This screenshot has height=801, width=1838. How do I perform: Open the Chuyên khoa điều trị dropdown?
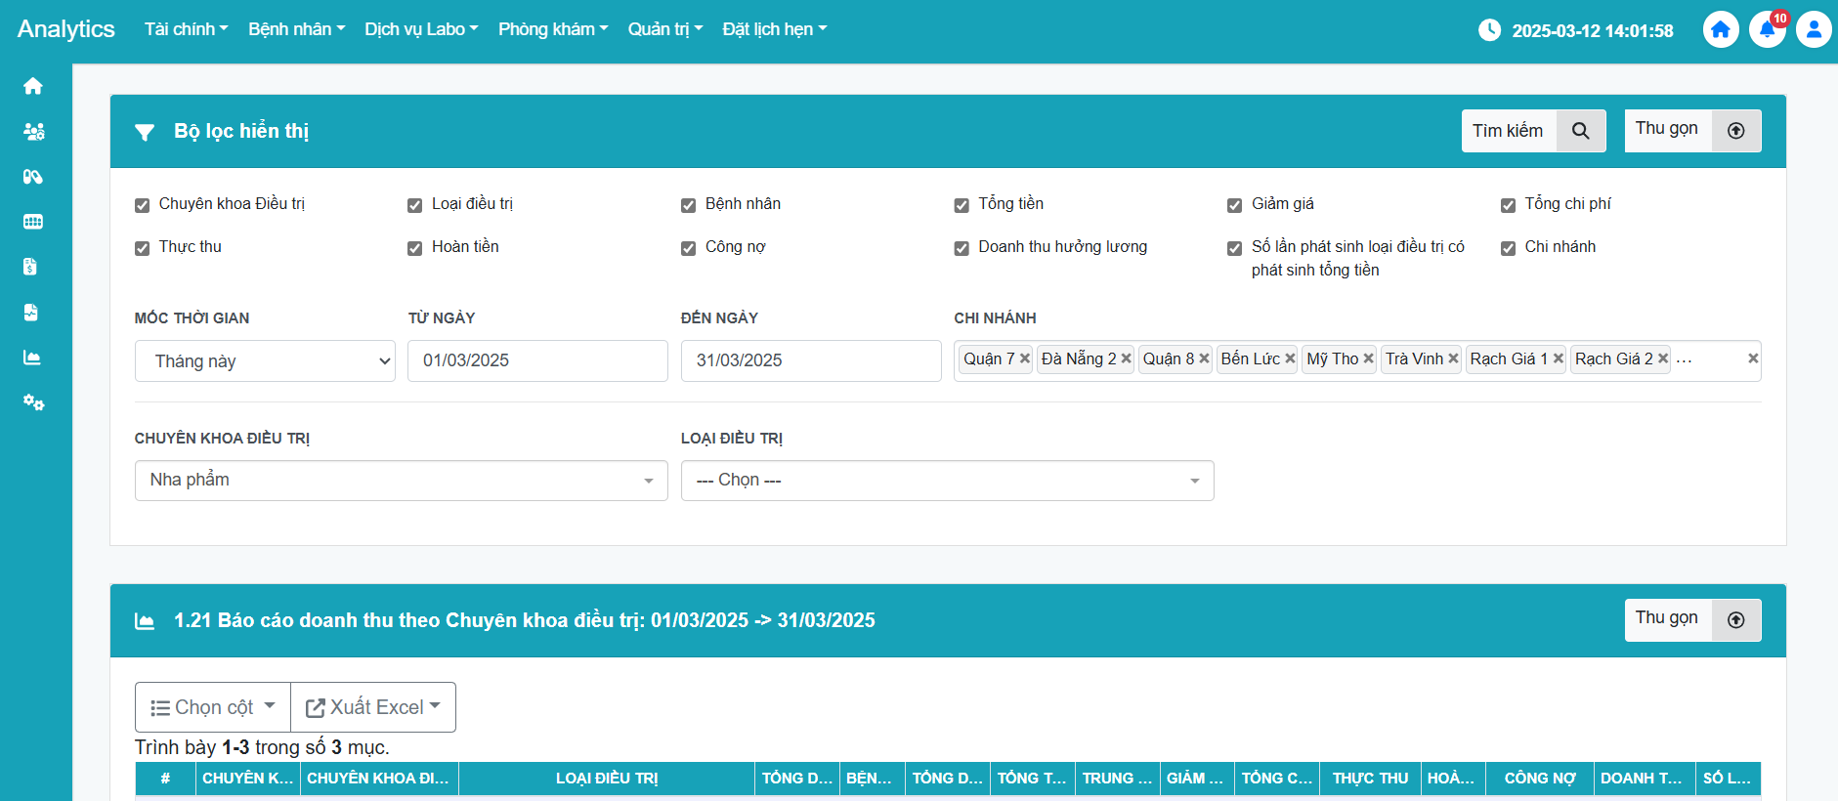(x=401, y=481)
